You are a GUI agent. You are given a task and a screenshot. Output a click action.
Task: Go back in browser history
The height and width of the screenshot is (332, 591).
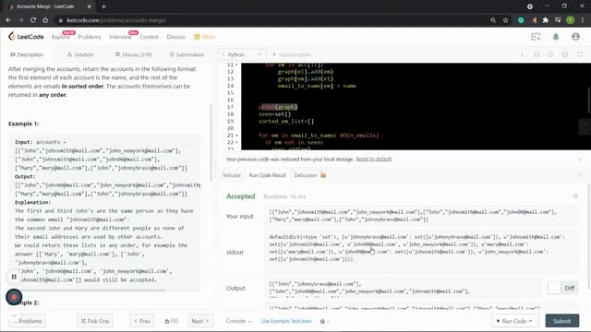[8, 20]
